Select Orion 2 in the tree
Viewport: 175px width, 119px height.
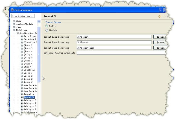[x=28, y=76]
